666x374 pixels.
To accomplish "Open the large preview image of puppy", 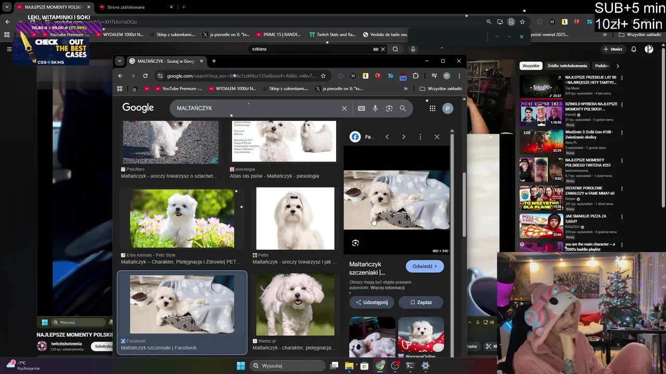I will tap(396, 200).
